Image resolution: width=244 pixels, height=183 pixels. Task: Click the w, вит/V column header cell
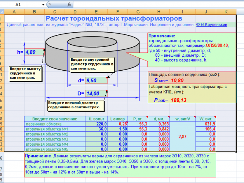coord(182,119)
